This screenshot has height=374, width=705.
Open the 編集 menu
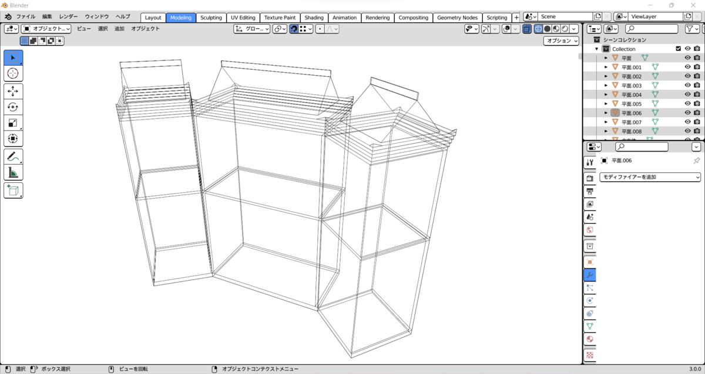tap(47, 17)
